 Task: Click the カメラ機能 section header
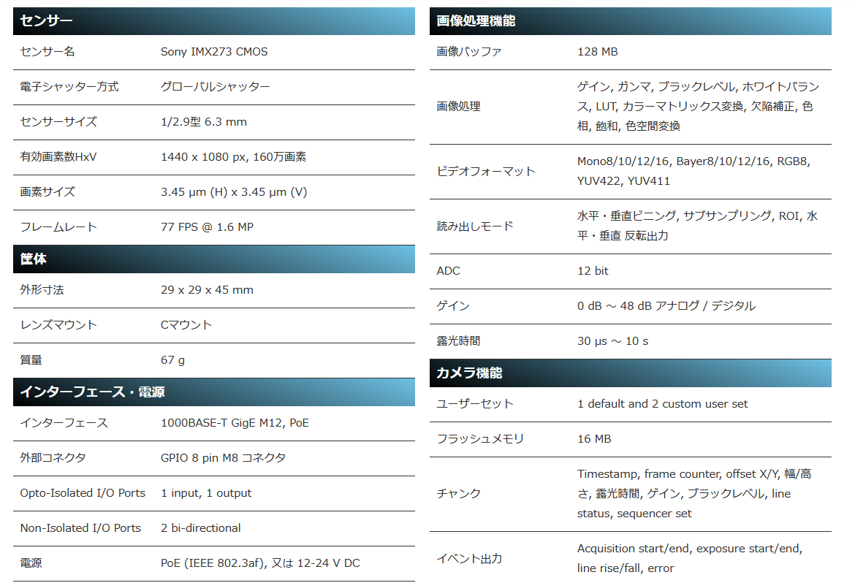coord(631,373)
